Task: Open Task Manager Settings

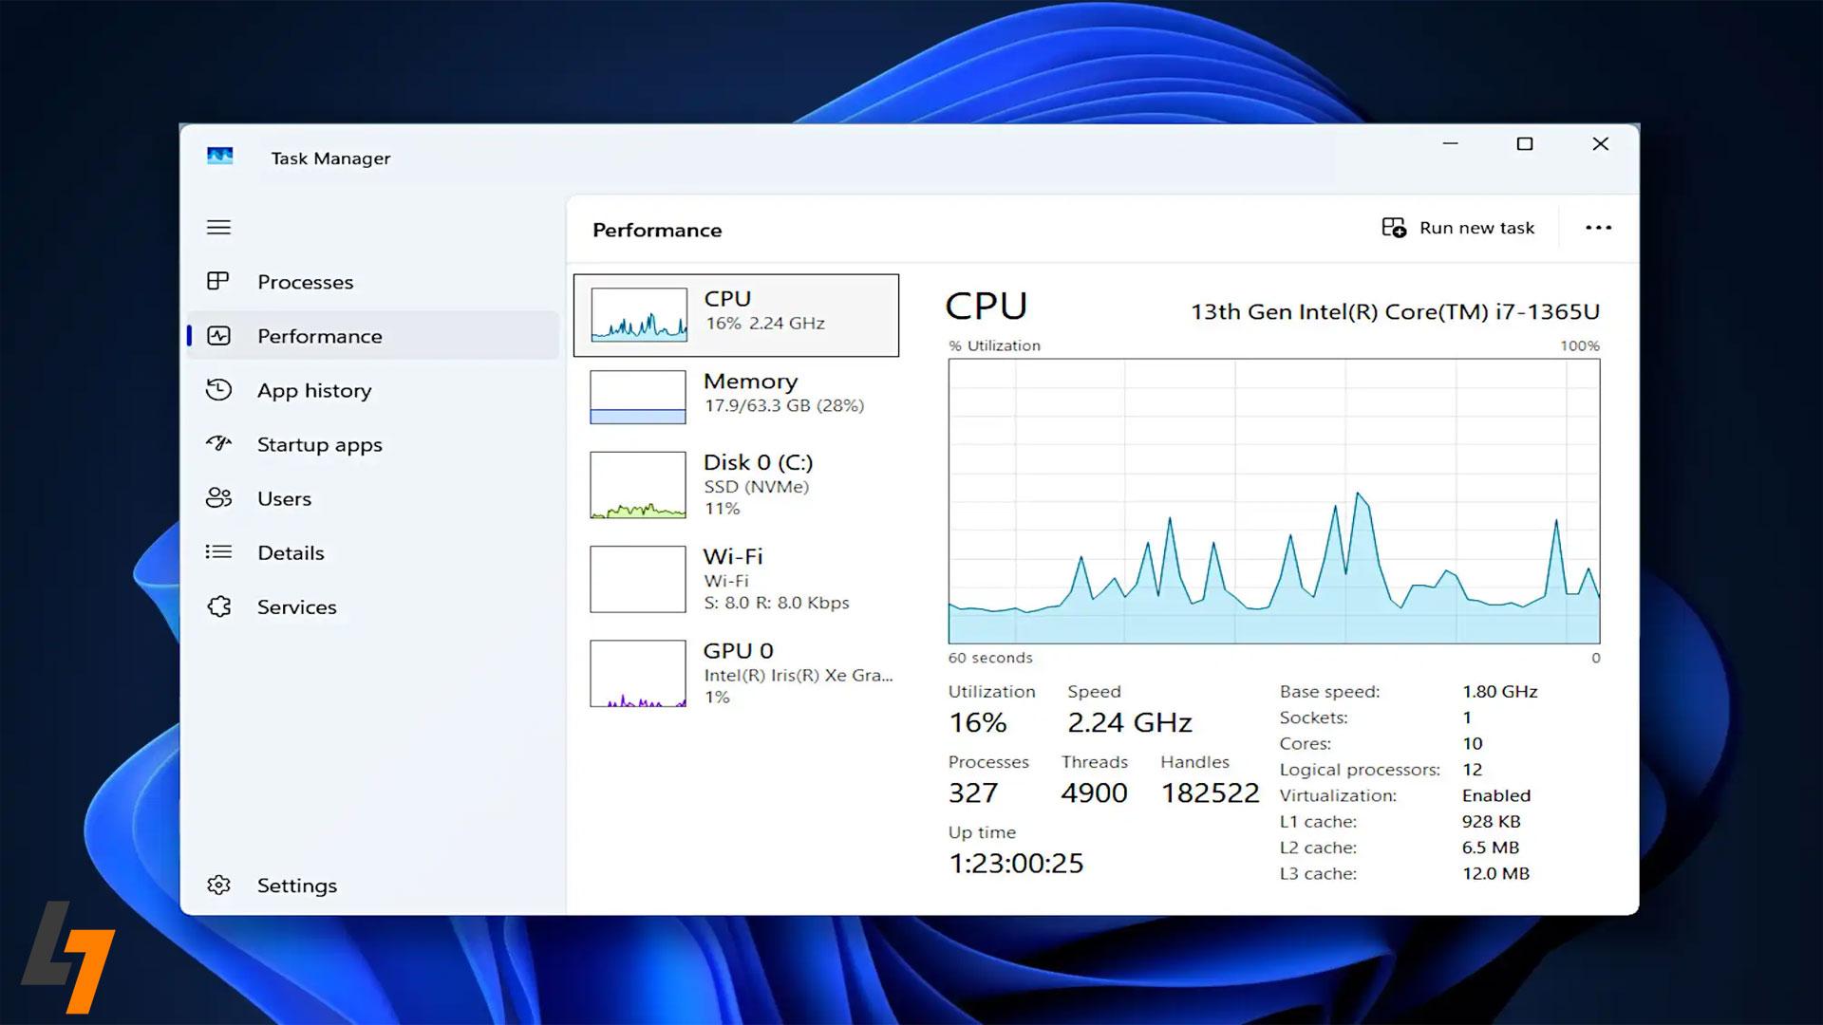Action: [x=296, y=885]
